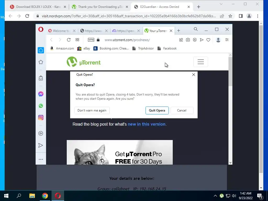This screenshot has height=201, width=268.
Task: Click Opera URL field www.utorrent.com/prodnews/
Action: (127, 40)
